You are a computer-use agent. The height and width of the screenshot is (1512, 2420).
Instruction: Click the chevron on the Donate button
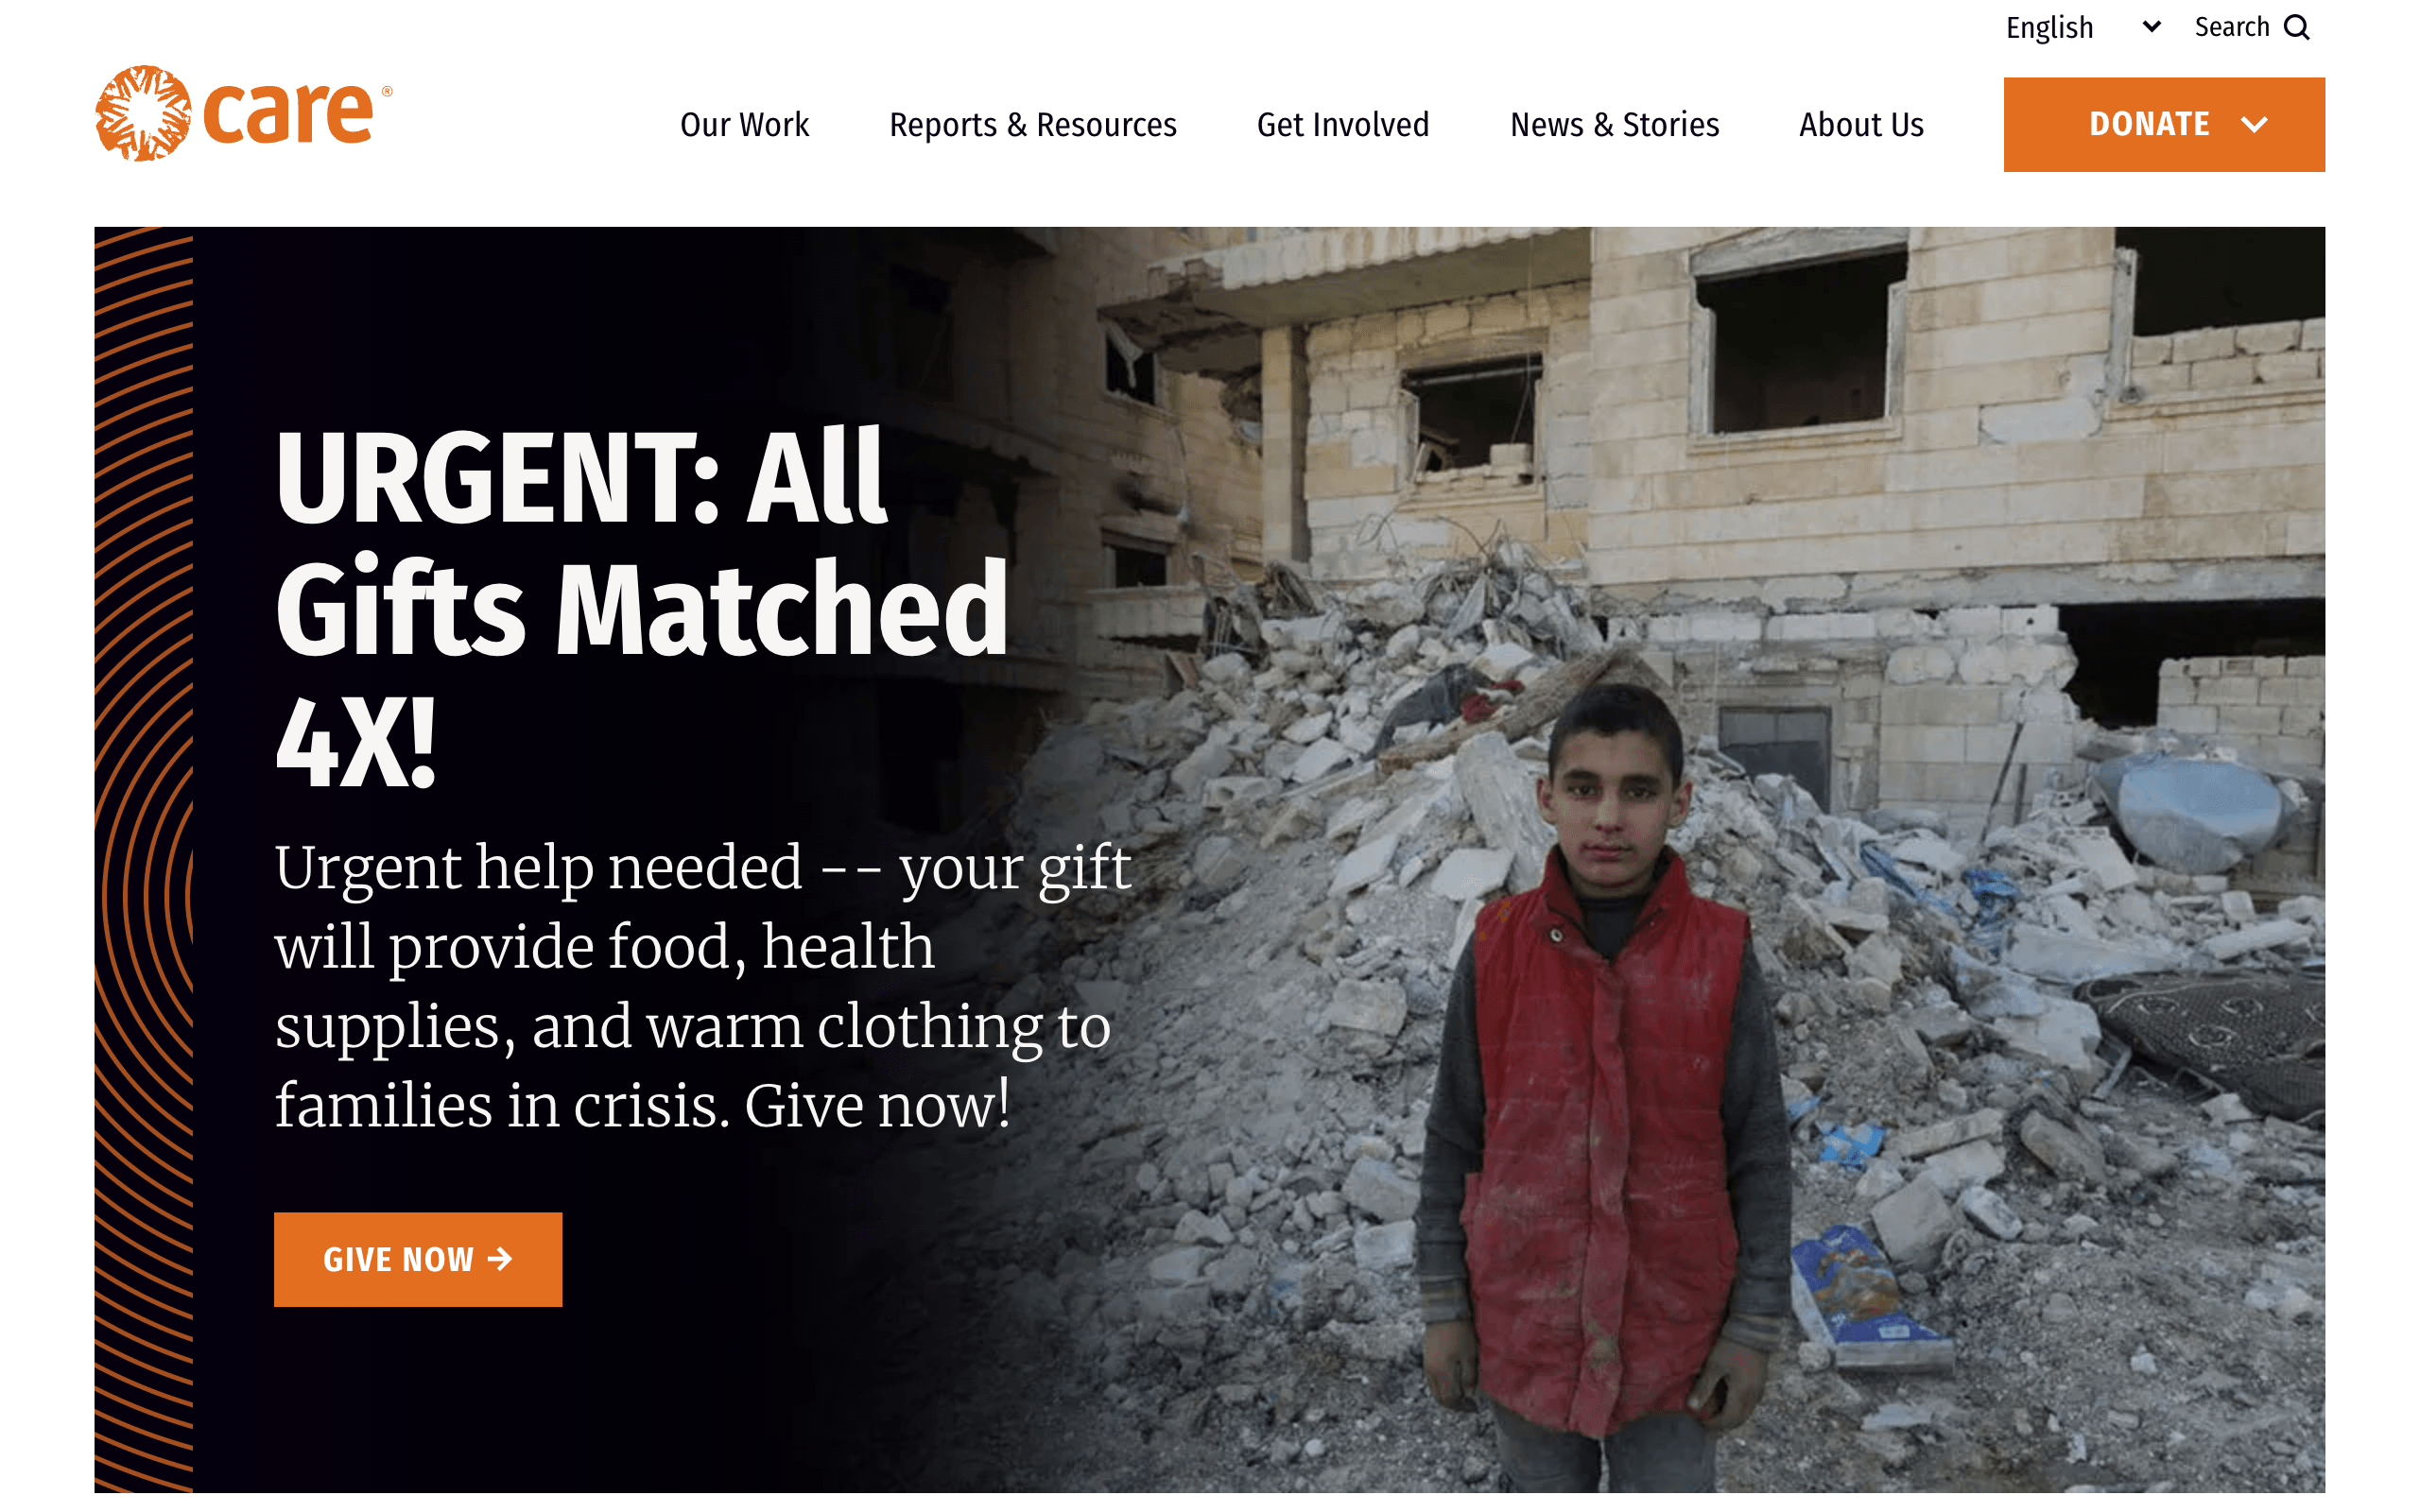[x=2254, y=124]
